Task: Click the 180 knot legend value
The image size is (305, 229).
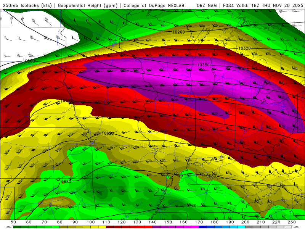Action: [214, 222]
